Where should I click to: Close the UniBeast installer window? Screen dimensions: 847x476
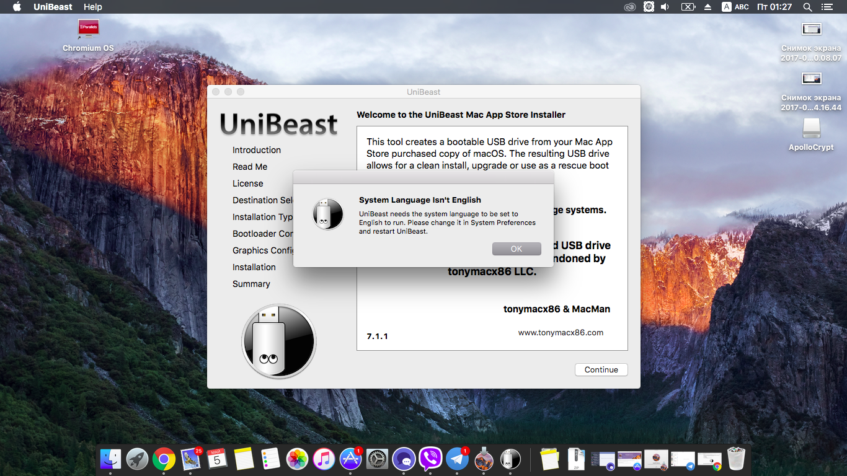216,92
